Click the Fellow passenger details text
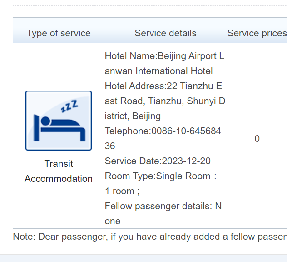 pos(163,206)
